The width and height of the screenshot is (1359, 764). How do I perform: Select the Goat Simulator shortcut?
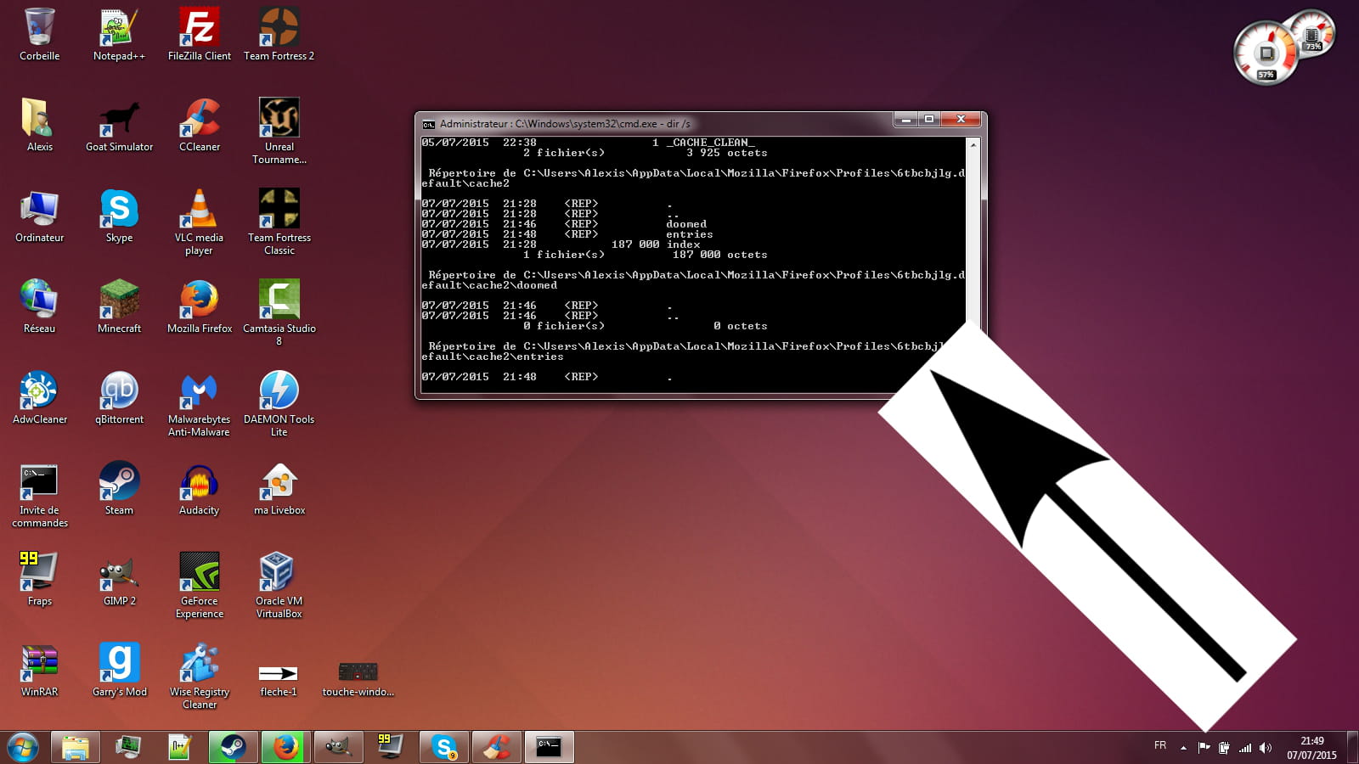click(119, 120)
